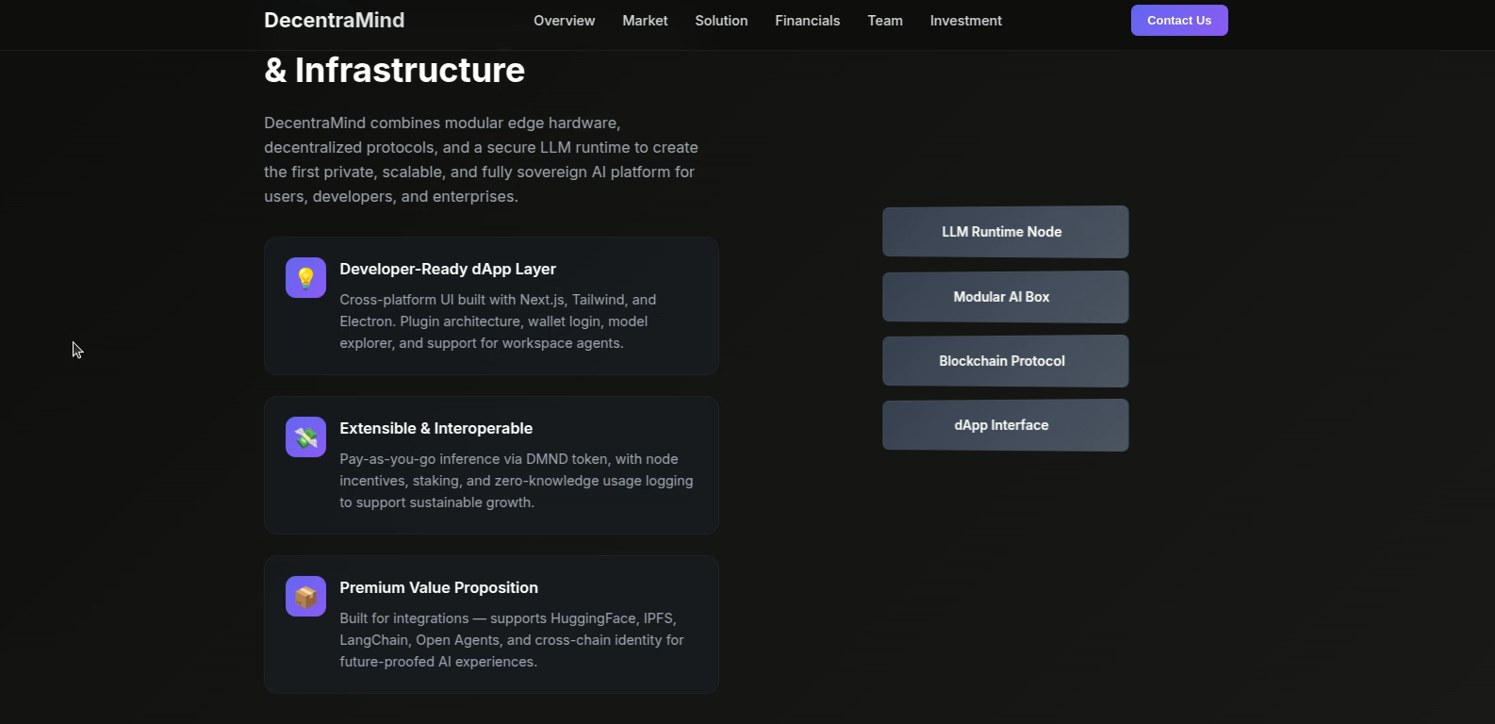Click the Blockchain Protocol layer block

tap(1005, 361)
